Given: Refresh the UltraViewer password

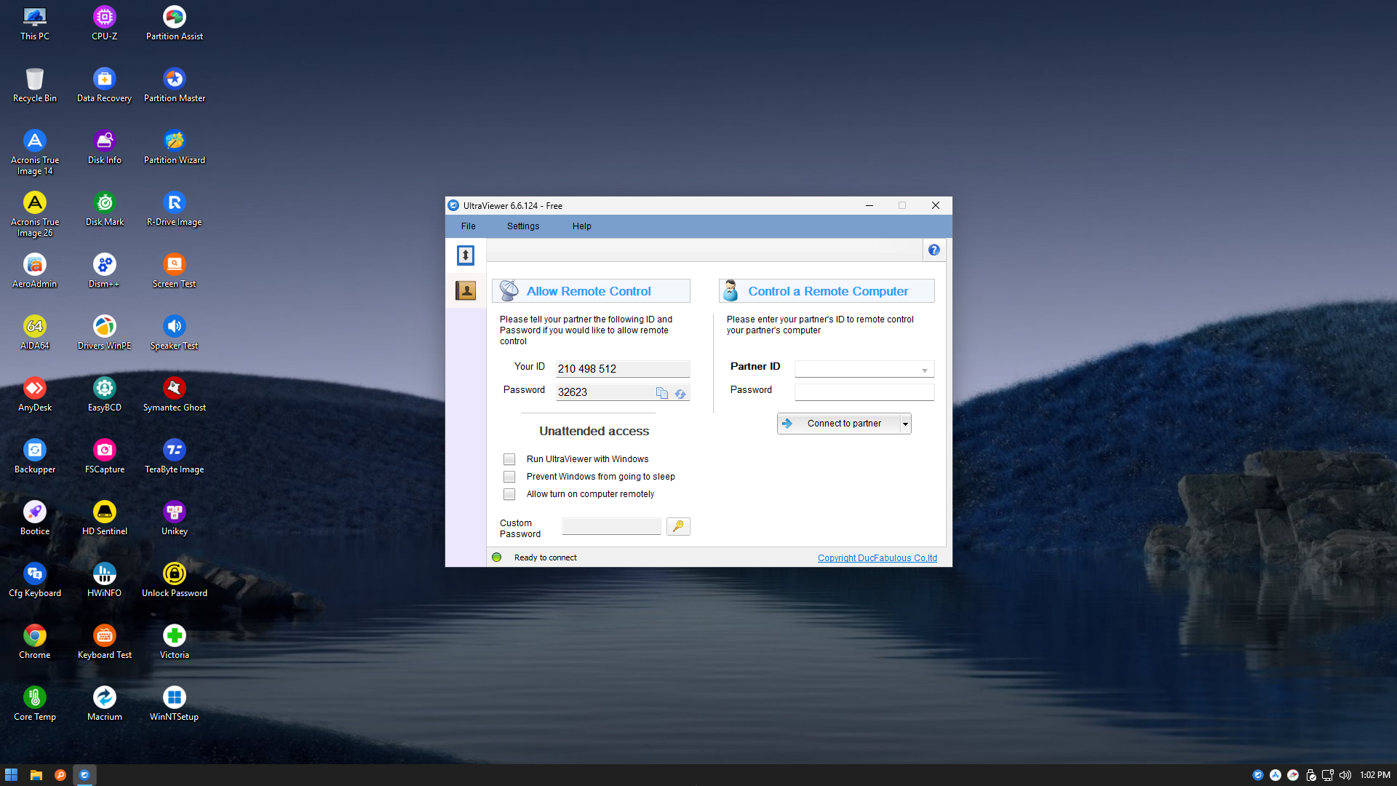Looking at the screenshot, I should 680,393.
